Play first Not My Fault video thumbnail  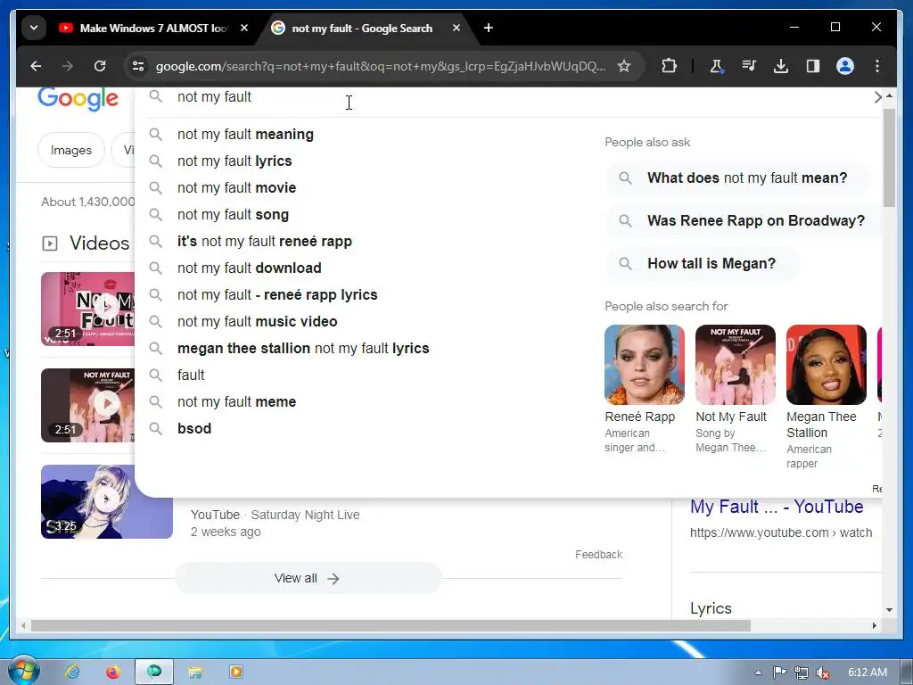[87, 309]
